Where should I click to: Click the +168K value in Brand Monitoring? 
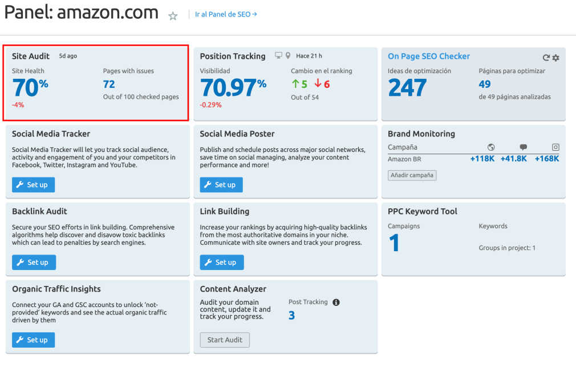[x=547, y=159]
